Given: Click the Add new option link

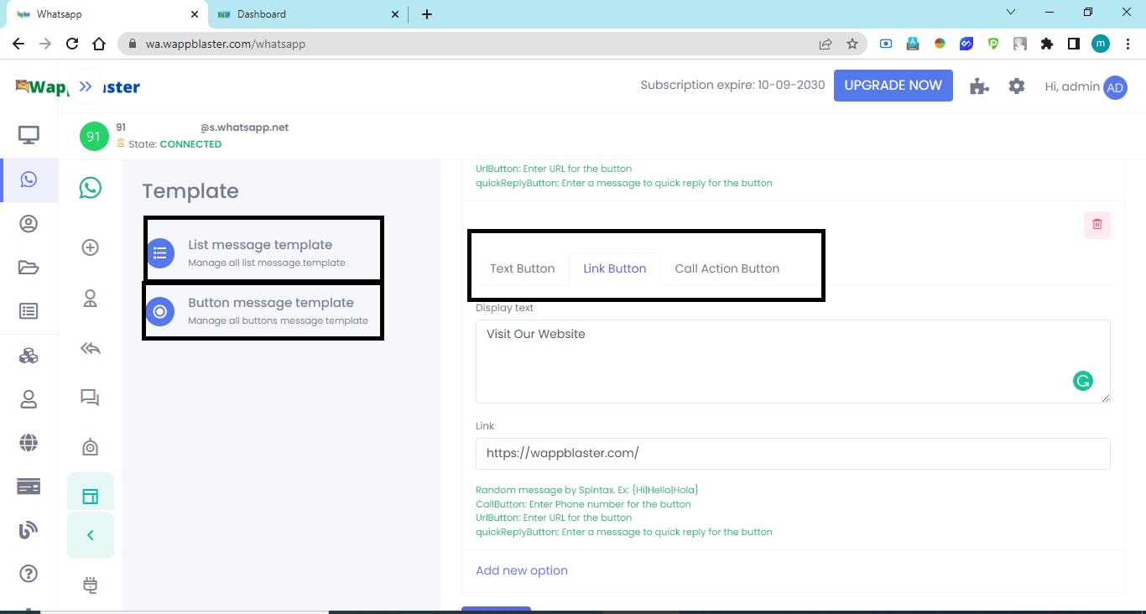Looking at the screenshot, I should click(522, 570).
